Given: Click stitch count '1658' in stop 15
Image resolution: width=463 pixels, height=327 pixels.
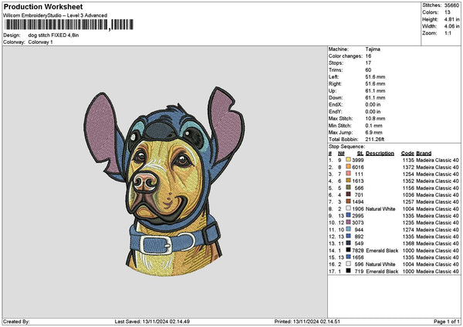Looking at the screenshot, I should pyautogui.click(x=358, y=257).
